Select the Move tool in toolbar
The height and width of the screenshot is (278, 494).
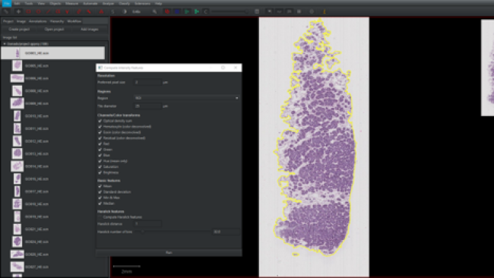18,11
